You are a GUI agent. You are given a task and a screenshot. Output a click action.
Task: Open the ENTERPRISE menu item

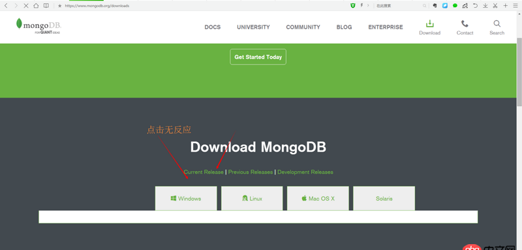tap(386, 27)
